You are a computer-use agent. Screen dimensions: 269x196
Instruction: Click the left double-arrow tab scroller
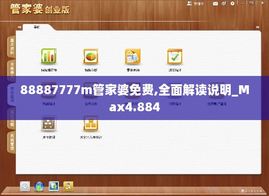coord(19,27)
